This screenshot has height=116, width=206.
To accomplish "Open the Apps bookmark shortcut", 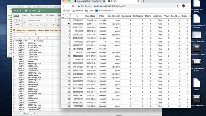I will [x=67, y=11].
